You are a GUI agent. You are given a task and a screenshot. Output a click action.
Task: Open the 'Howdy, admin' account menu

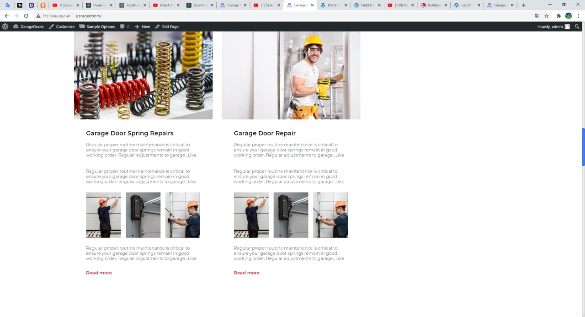pyautogui.click(x=553, y=27)
